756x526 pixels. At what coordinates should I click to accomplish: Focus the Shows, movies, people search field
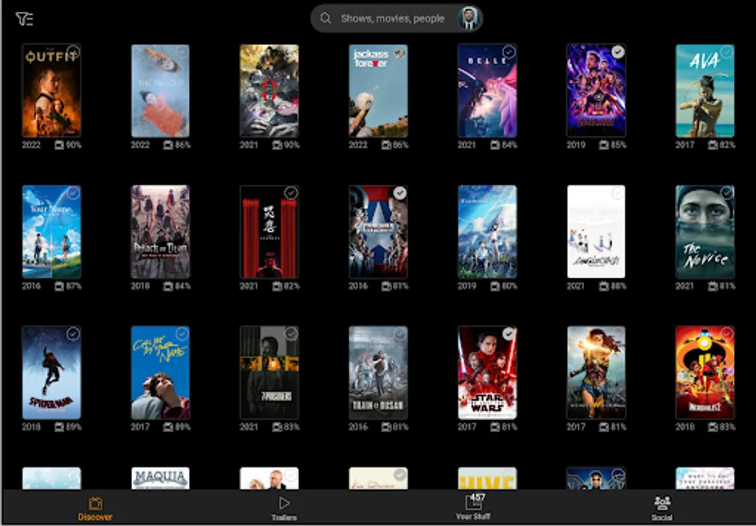(396, 19)
